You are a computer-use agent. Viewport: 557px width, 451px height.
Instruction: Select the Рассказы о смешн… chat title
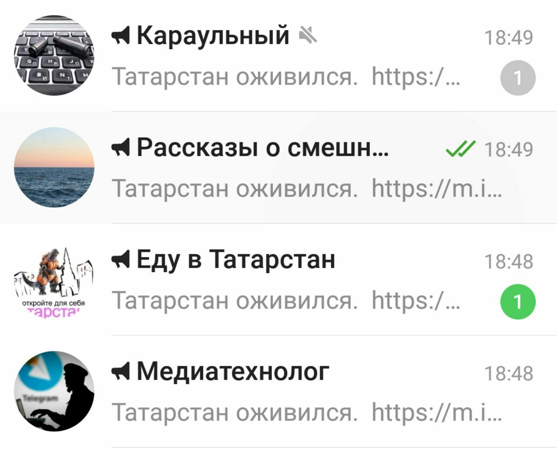pos(263,148)
